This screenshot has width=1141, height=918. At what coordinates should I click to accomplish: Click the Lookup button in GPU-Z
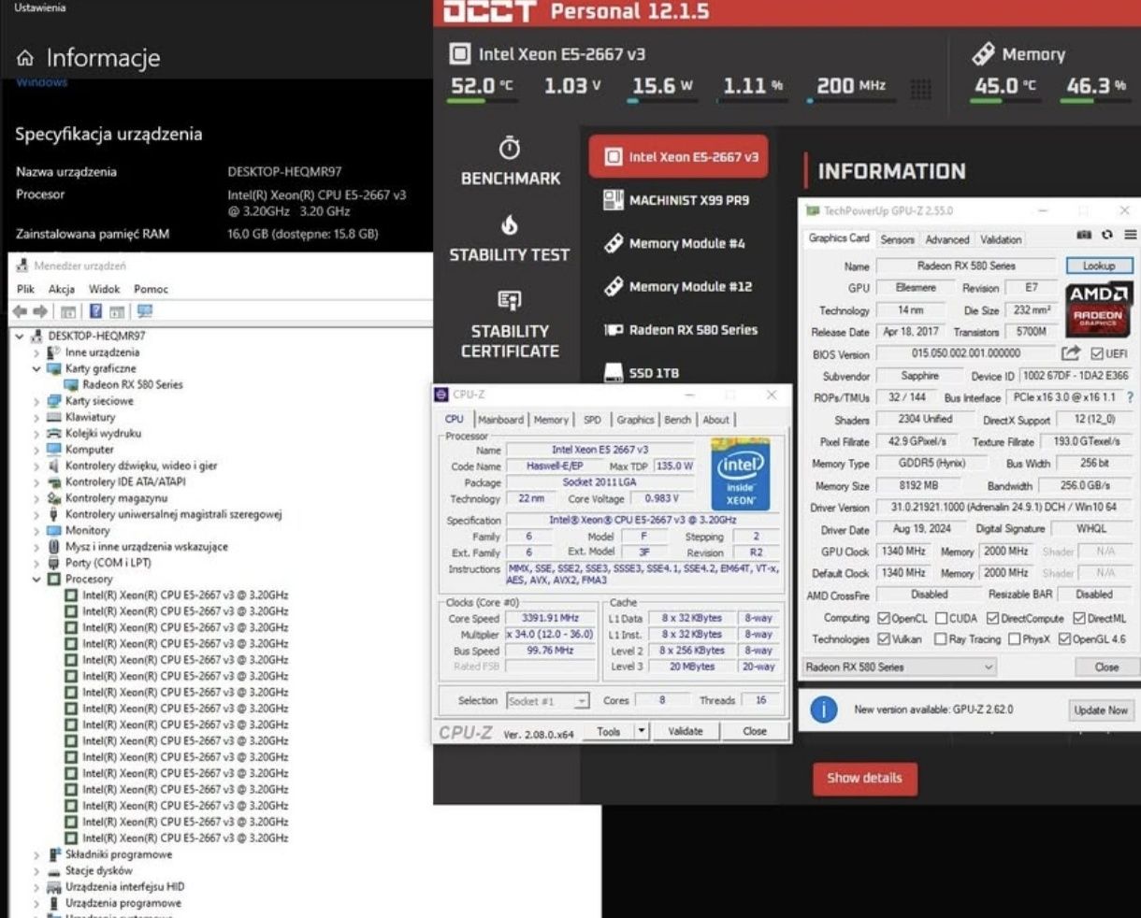click(x=1098, y=265)
